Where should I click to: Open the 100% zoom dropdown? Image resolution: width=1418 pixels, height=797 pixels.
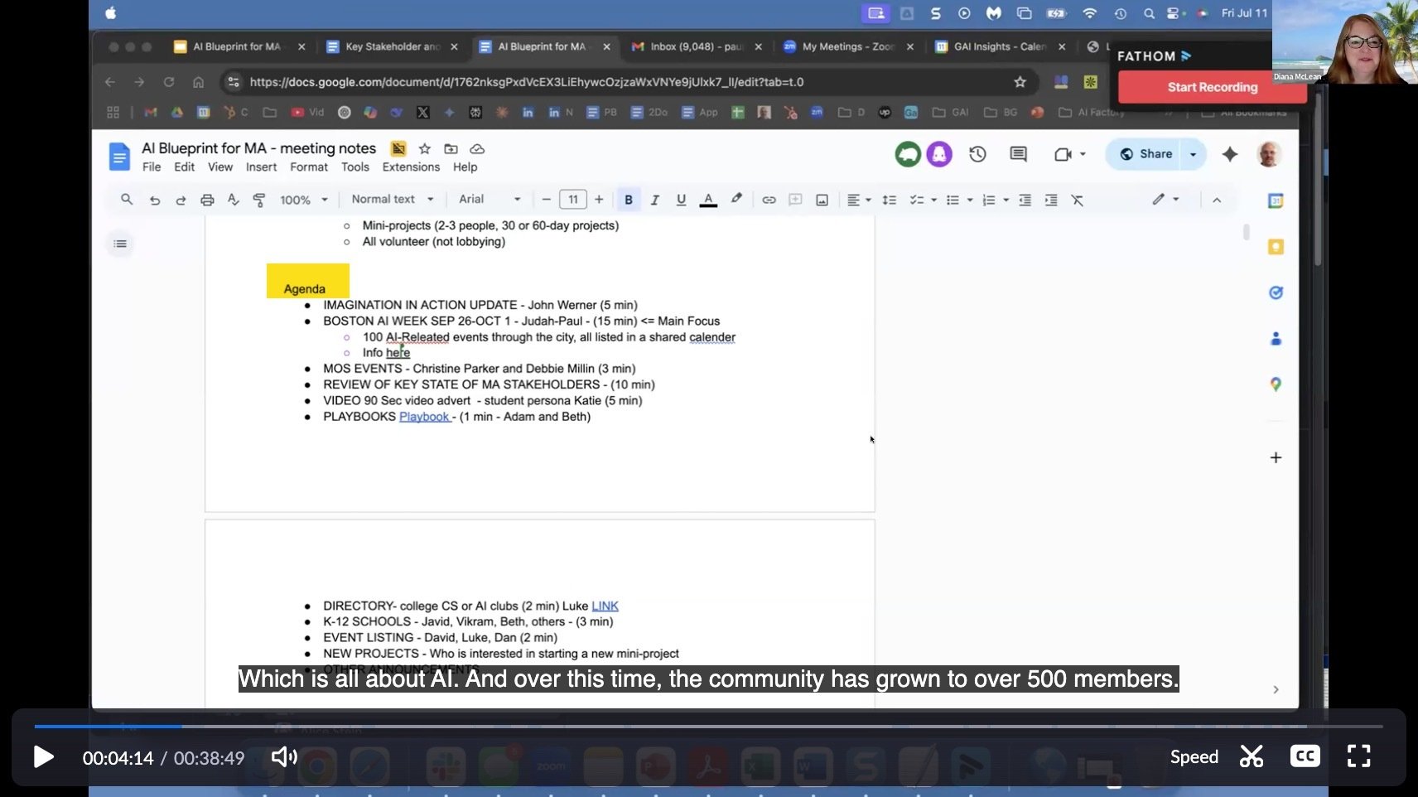point(304,200)
